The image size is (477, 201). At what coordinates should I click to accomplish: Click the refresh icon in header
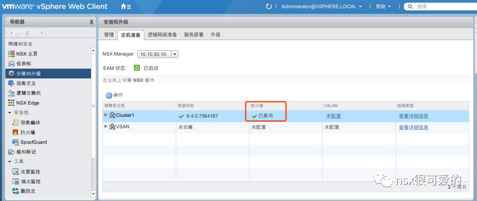(269, 6)
